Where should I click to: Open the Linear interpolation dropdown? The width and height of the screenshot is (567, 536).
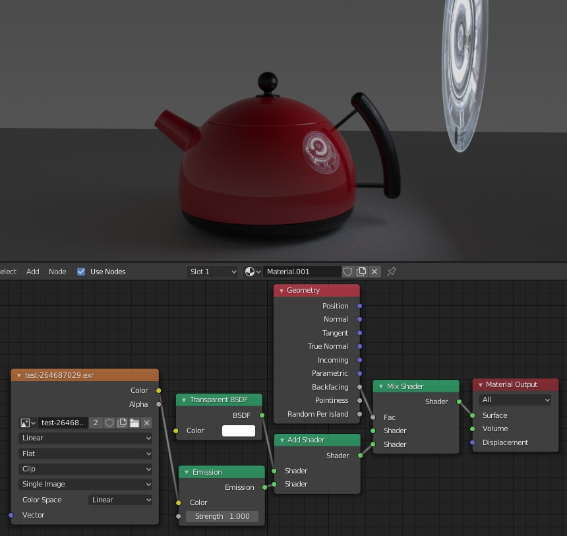[x=85, y=438]
